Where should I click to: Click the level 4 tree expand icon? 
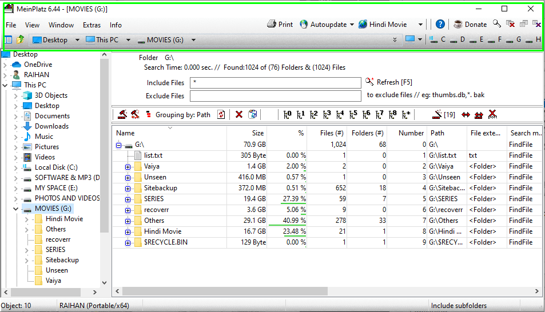(340, 114)
